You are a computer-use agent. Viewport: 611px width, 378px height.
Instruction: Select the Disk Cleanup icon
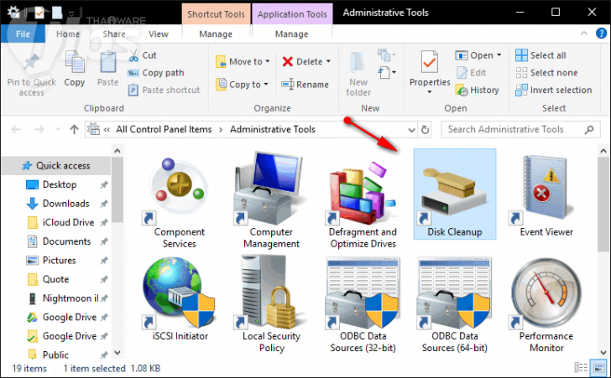point(454,194)
